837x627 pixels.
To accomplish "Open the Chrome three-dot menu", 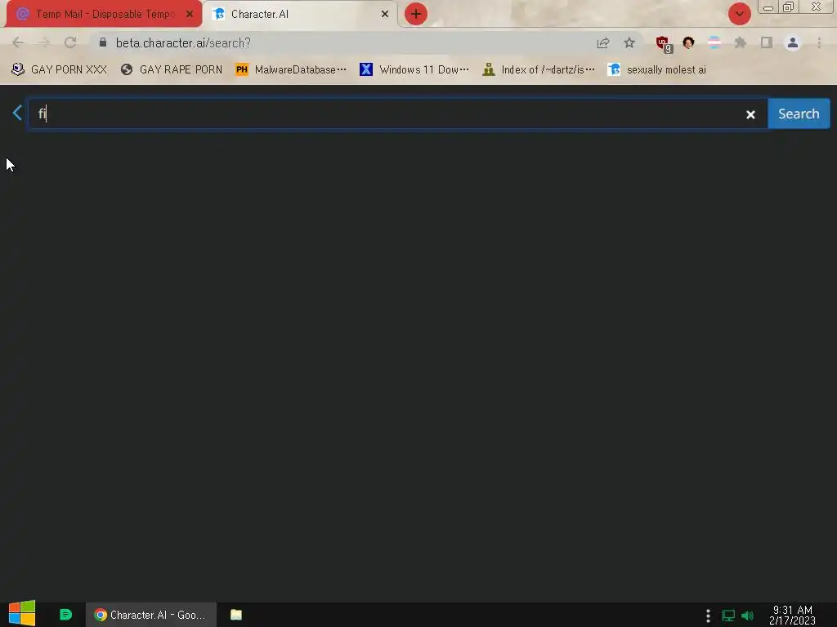I will tap(819, 42).
